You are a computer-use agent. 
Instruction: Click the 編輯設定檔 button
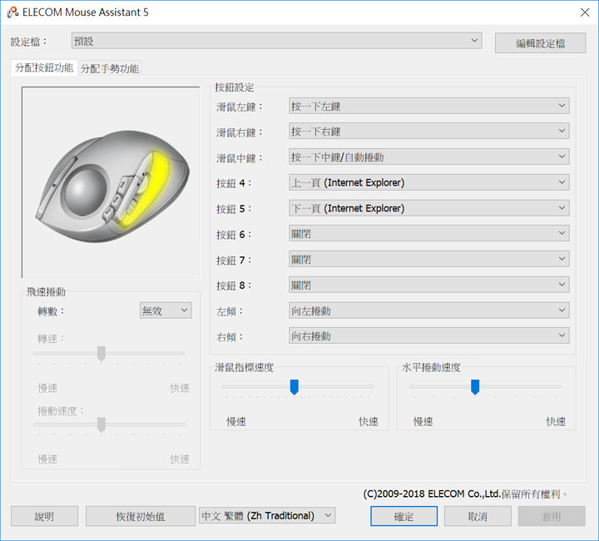tap(540, 43)
